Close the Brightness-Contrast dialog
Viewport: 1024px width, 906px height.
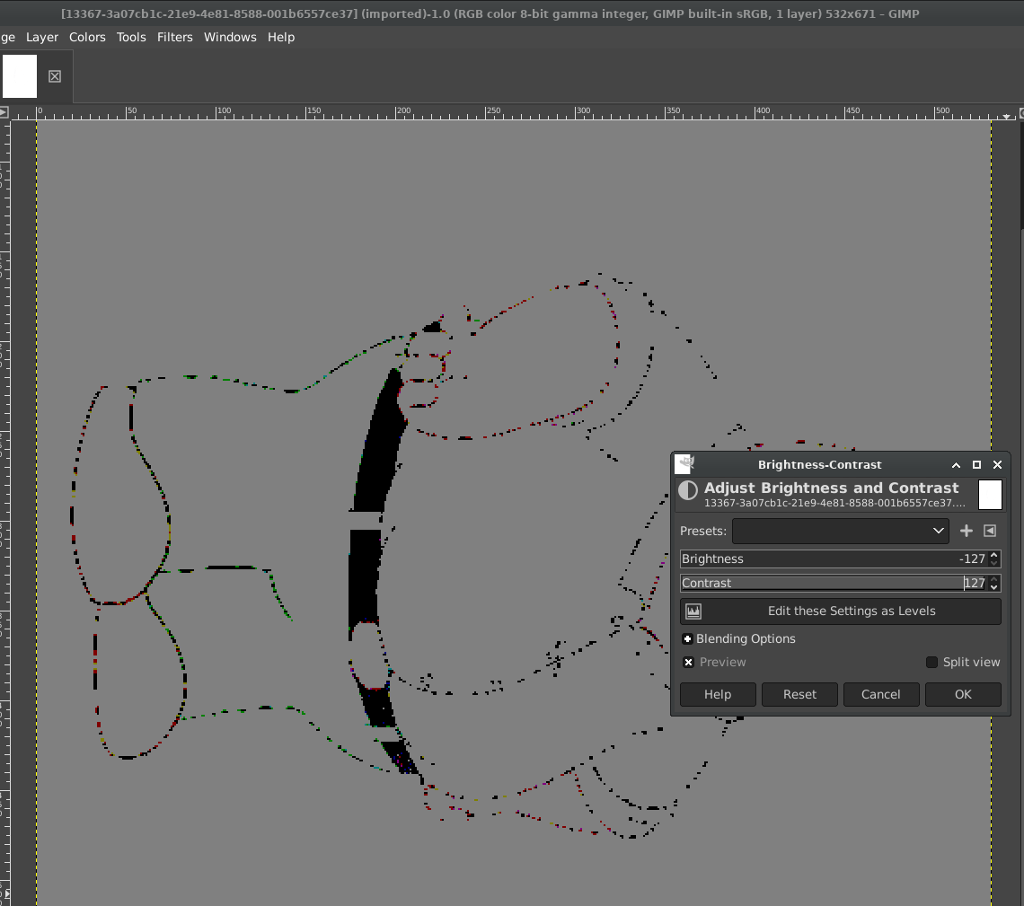coord(997,465)
